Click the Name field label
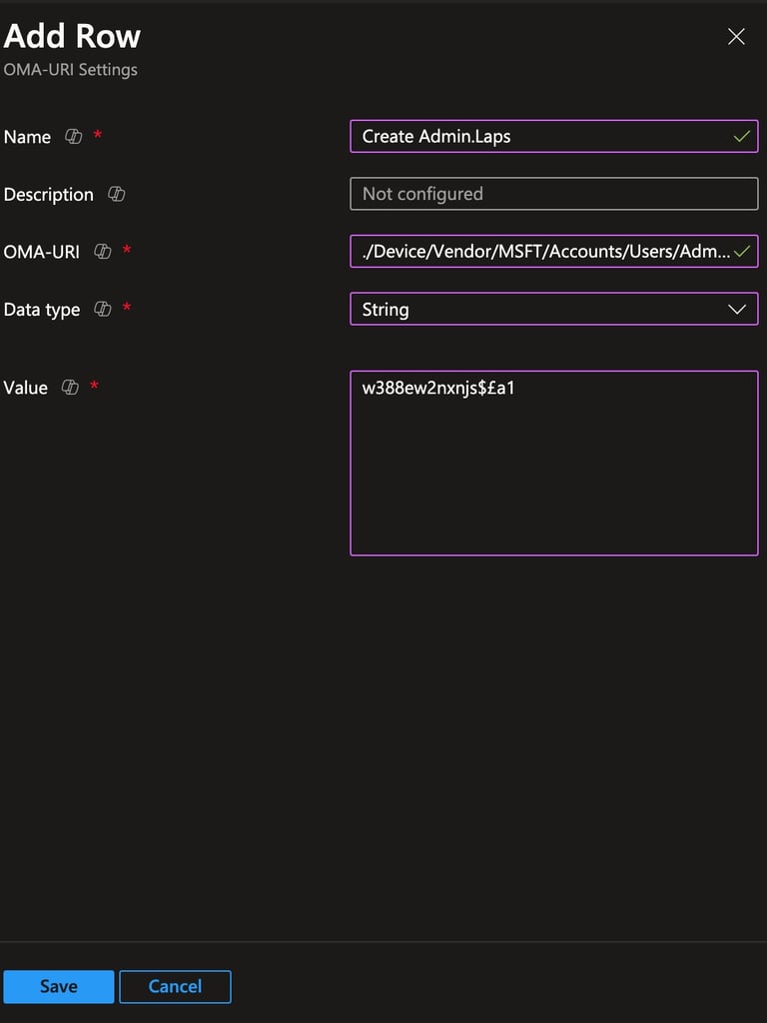 tap(27, 137)
